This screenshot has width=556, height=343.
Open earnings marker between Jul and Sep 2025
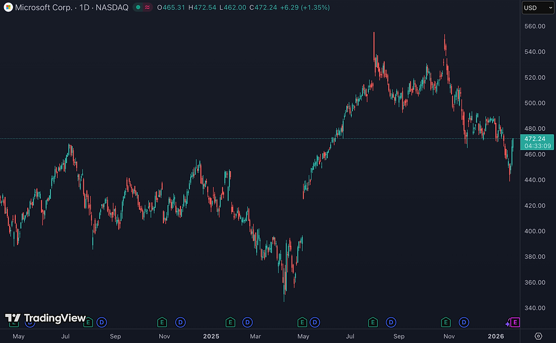point(373,323)
